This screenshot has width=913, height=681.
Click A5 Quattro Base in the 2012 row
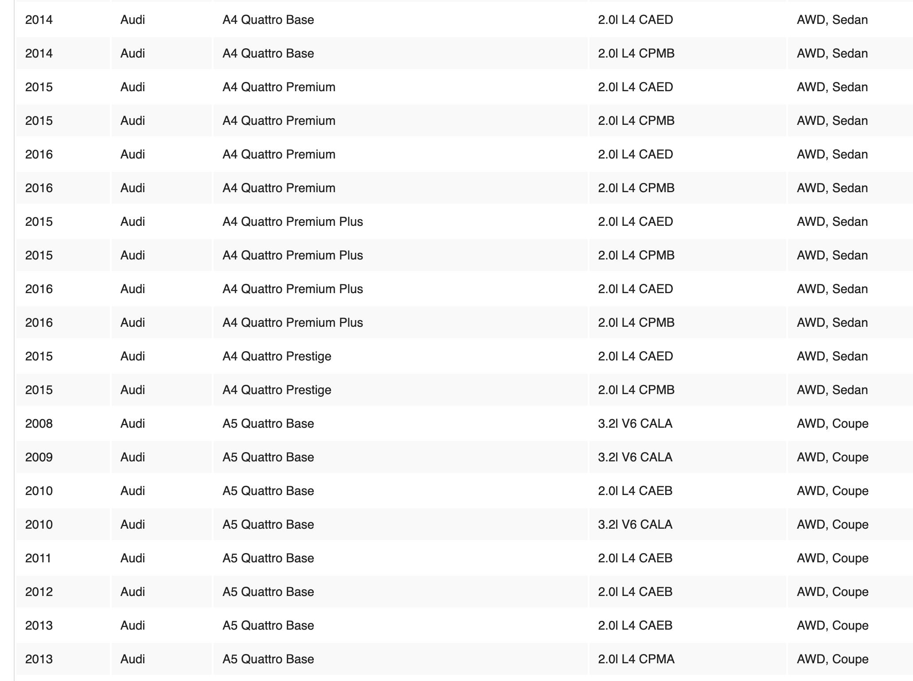pos(268,592)
